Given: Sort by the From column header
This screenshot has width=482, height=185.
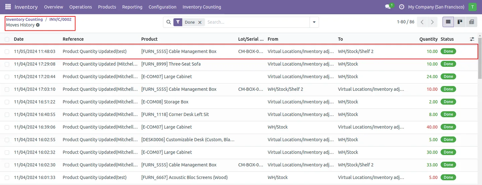Looking at the screenshot, I should (273, 39).
